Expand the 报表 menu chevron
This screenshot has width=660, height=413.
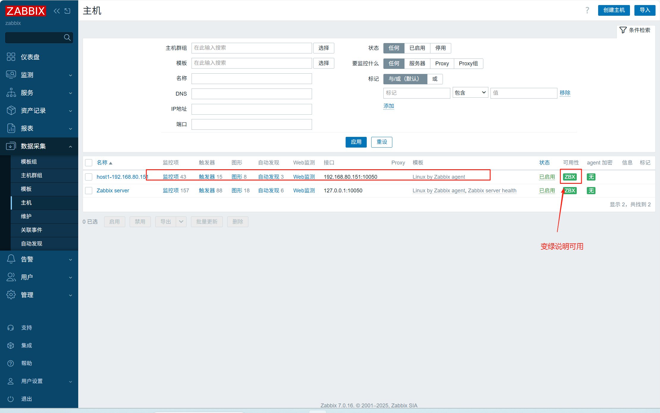70,129
